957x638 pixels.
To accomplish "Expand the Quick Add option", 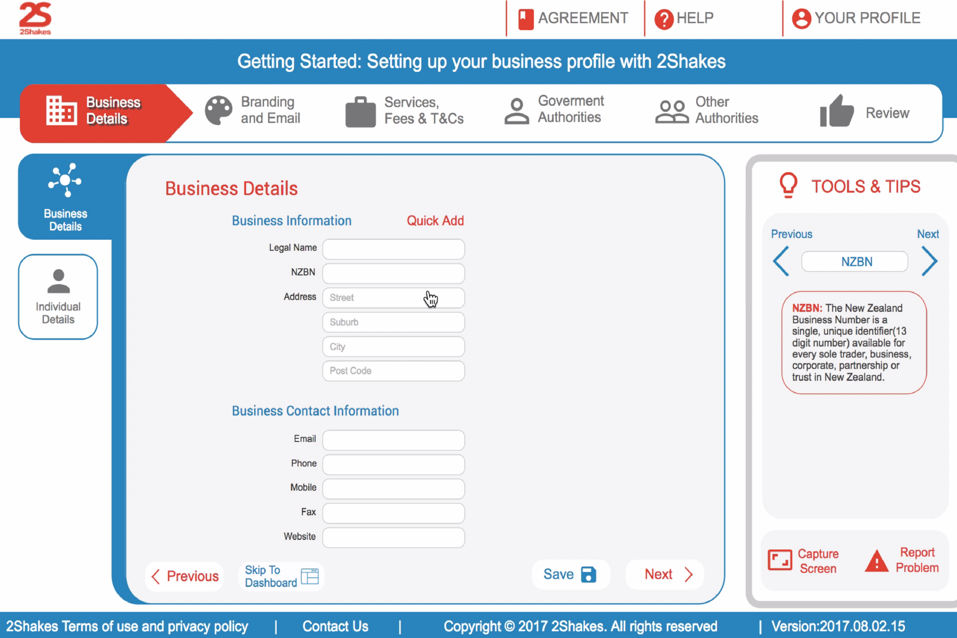I will (x=434, y=221).
